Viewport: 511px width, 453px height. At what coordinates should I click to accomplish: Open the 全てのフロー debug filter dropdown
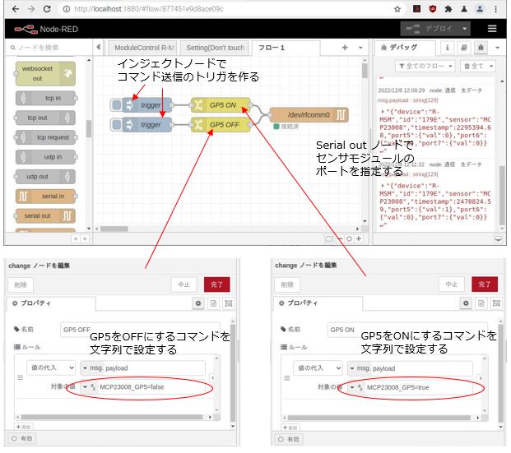point(425,66)
